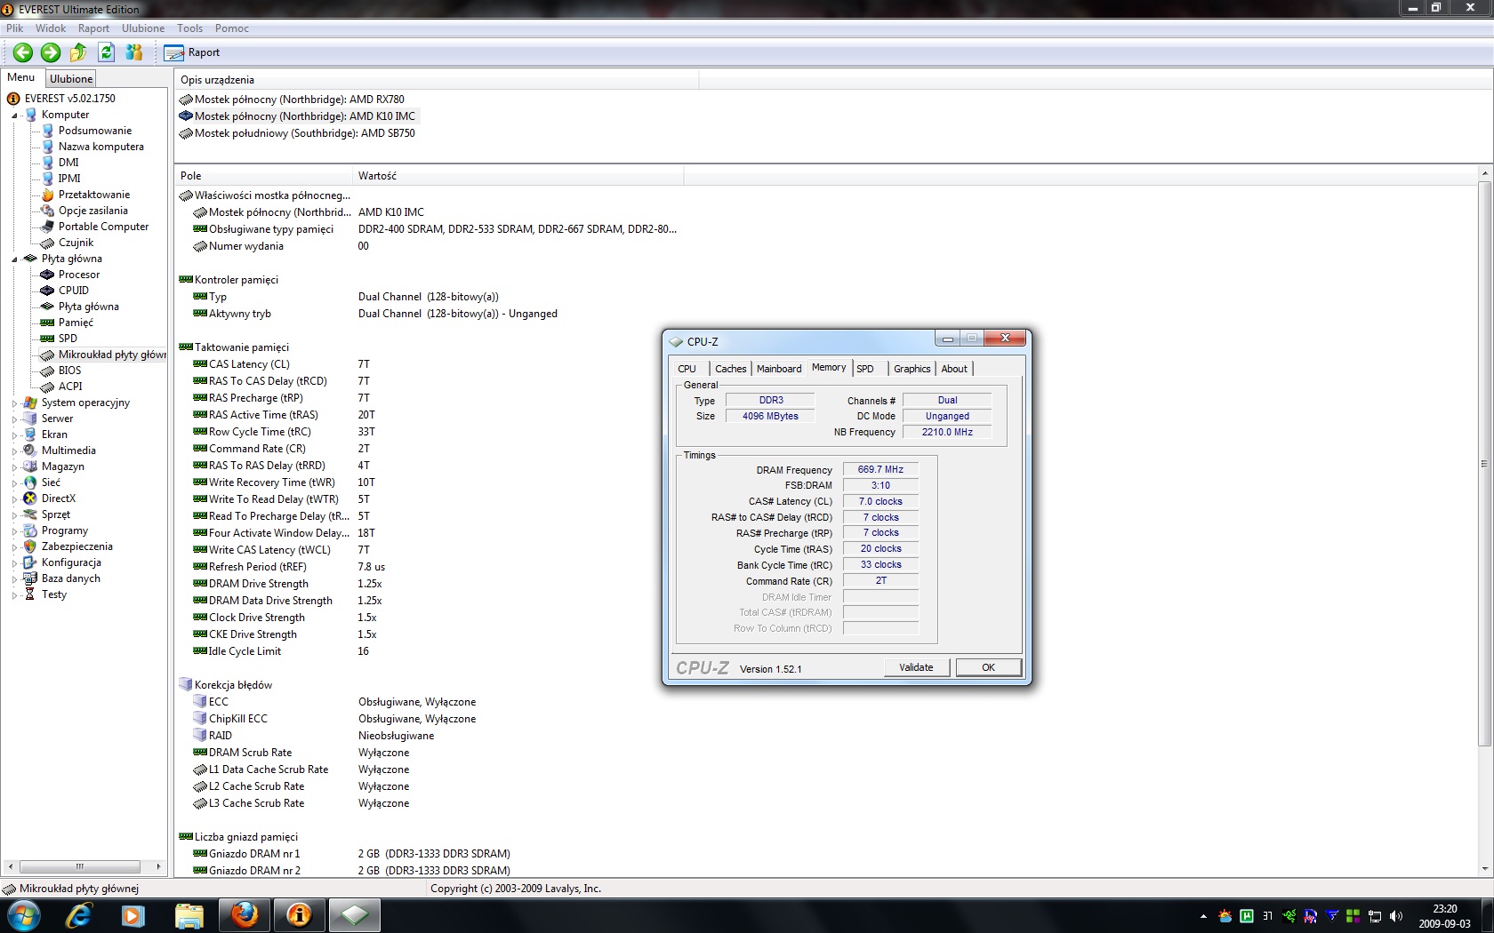Screen dimensions: 1494x933
Task: Open the Raport toolbar button
Action: (192, 52)
